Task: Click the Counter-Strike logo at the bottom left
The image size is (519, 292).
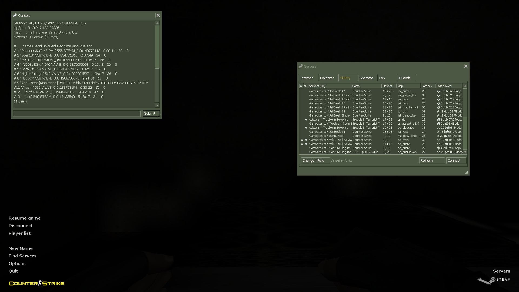Action: click(x=36, y=283)
